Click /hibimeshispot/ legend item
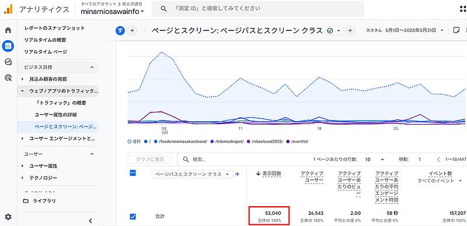This screenshot has width=467, height=226. click(226, 142)
